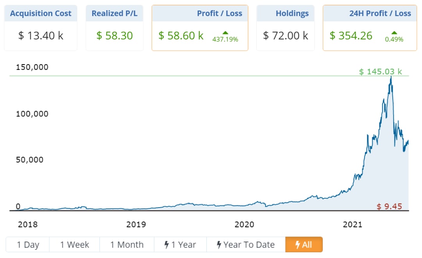Screen dimensions: 422x258
Task: Click the green arrow above 437.19%
Action: (225, 32)
